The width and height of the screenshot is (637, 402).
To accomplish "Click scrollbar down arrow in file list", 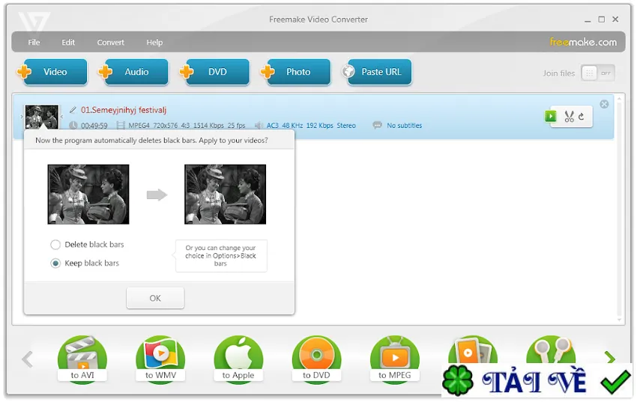I will tap(619, 320).
